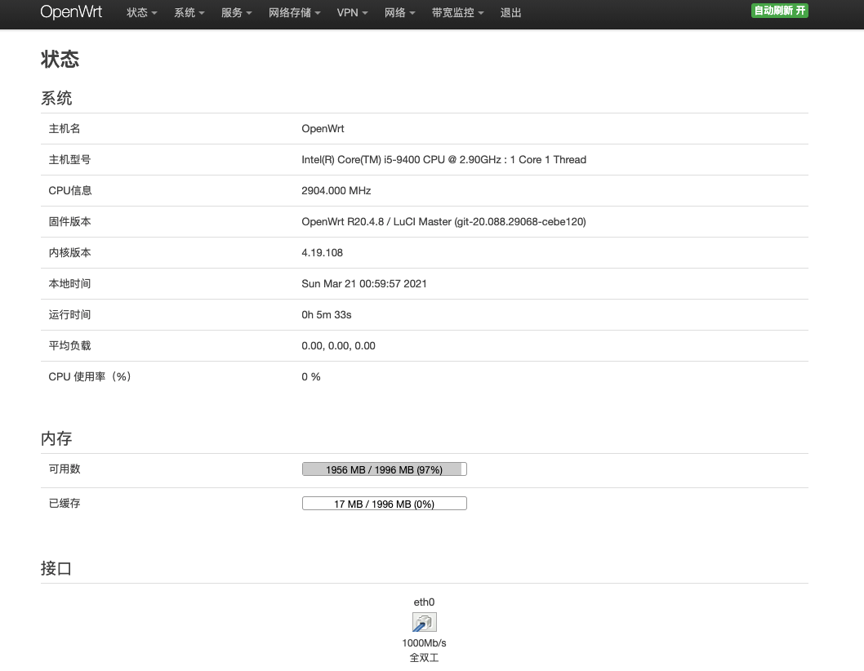This screenshot has height=671, width=864.
Task: Click the firmware version text
Action: point(443,221)
